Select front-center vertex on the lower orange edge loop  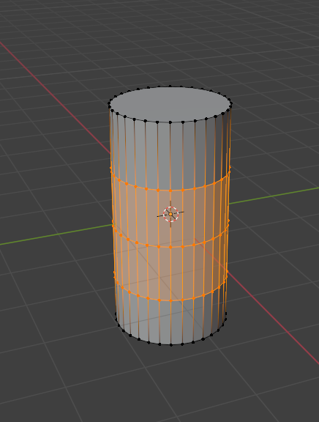(170, 300)
